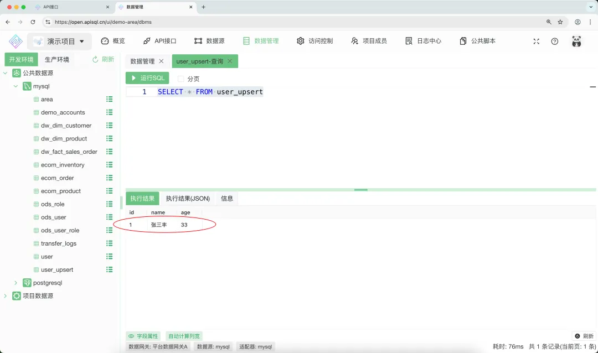This screenshot has height=353, width=598.
Task: Click the 运行SQL execute button
Action: click(147, 78)
